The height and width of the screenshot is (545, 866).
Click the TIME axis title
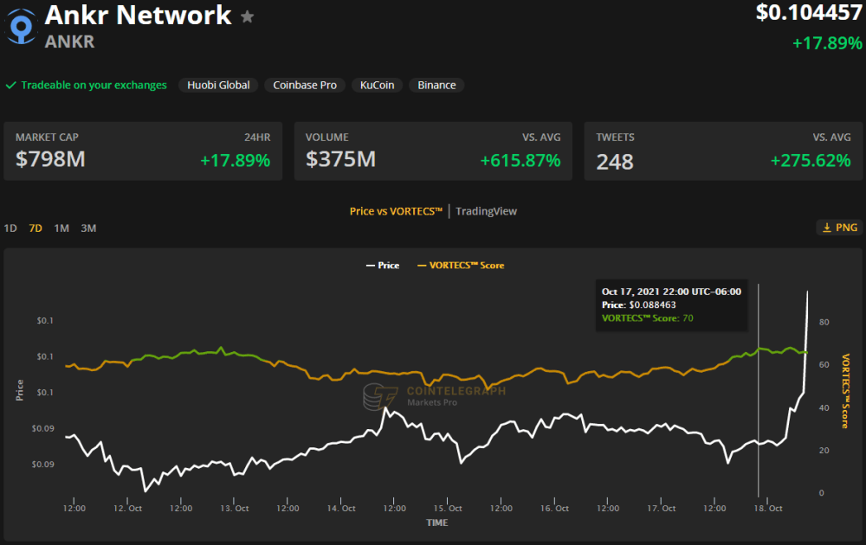point(436,523)
